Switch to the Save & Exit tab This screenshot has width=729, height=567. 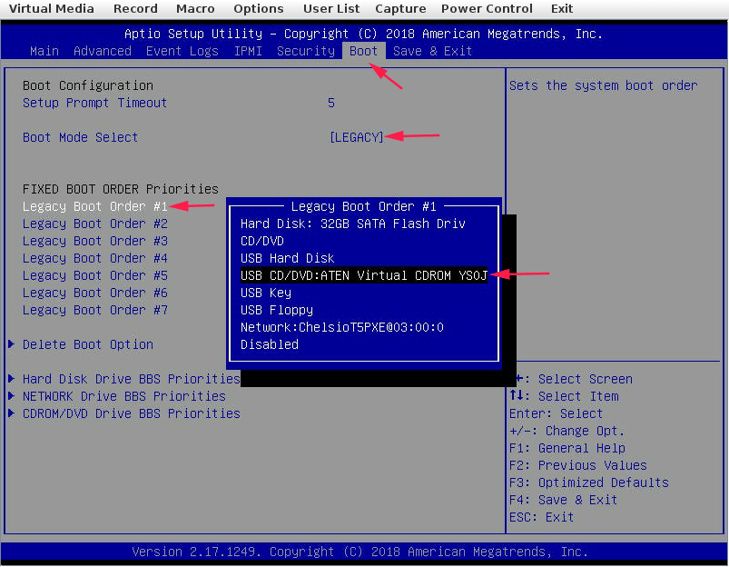point(432,51)
